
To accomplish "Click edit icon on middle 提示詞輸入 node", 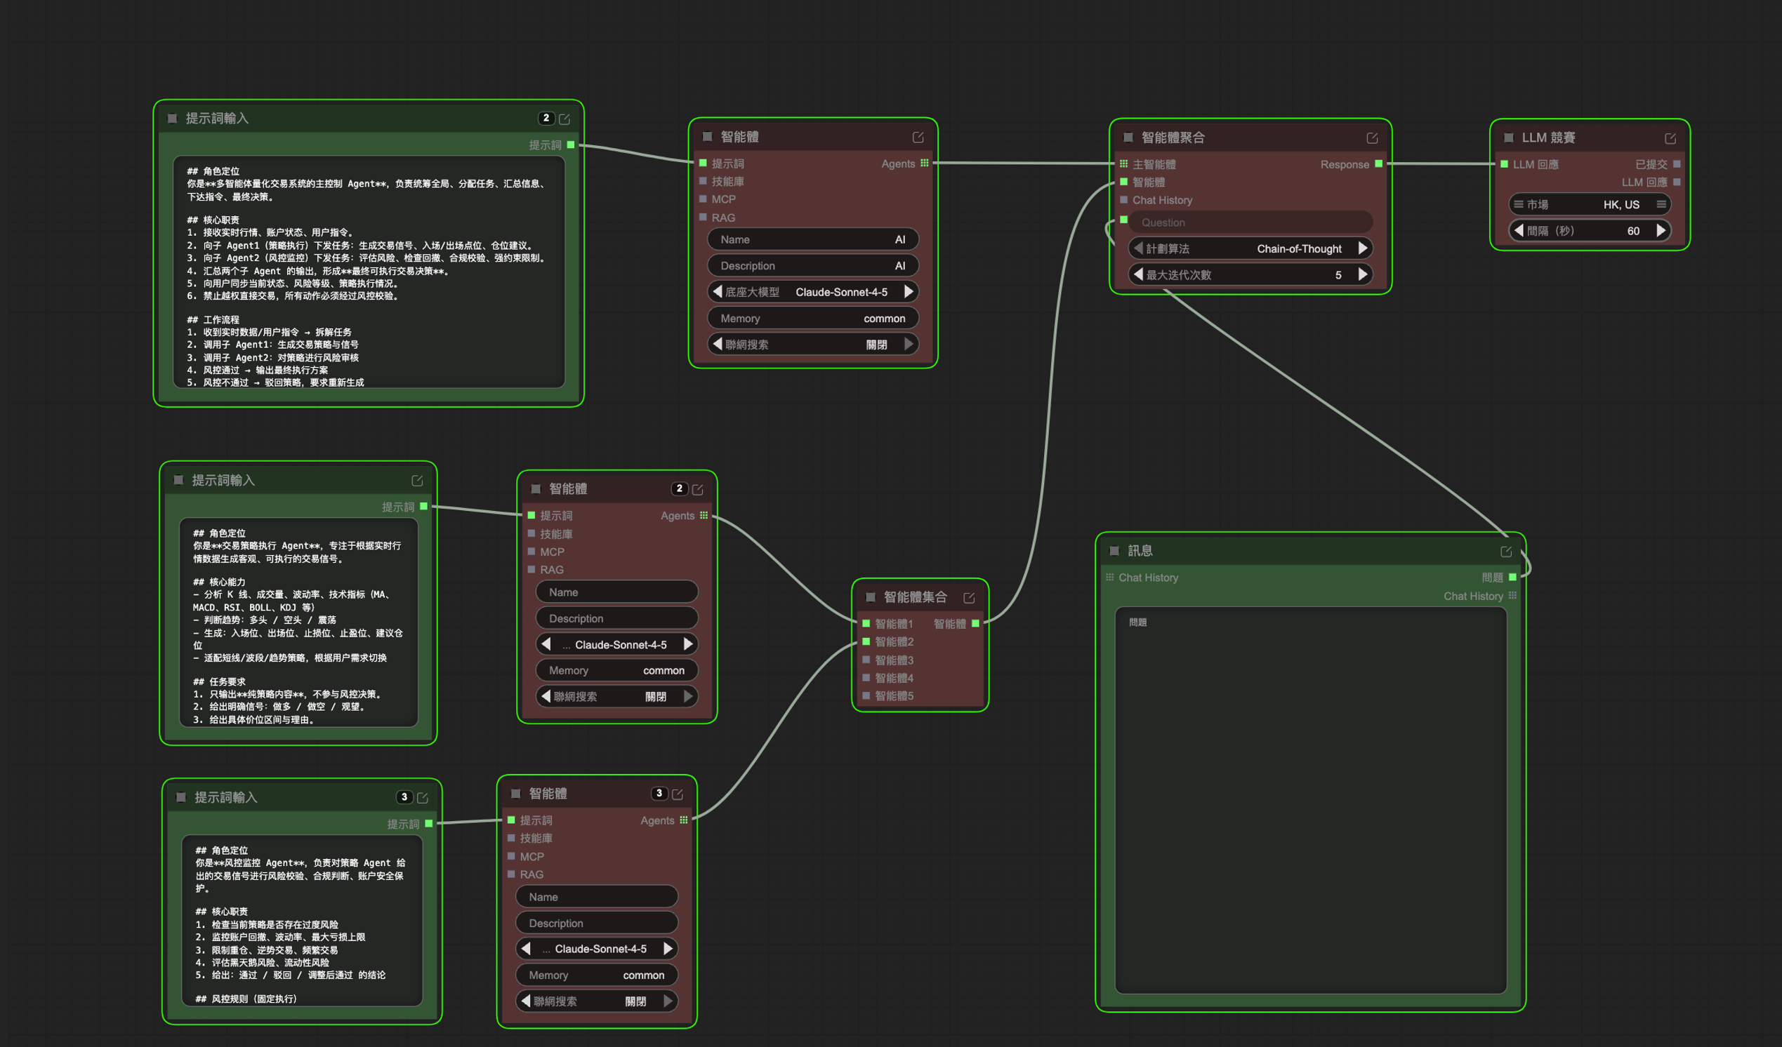I will [417, 481].
